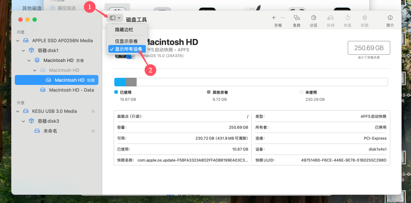The width and height of the screenshot is (411, 203).
Task: Click the white 未使用 portion of usage bar
Action: pos(262,82)
